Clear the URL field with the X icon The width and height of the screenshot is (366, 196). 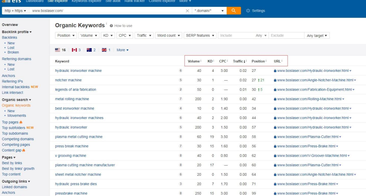pyautogui.click(x=187, y=11)
